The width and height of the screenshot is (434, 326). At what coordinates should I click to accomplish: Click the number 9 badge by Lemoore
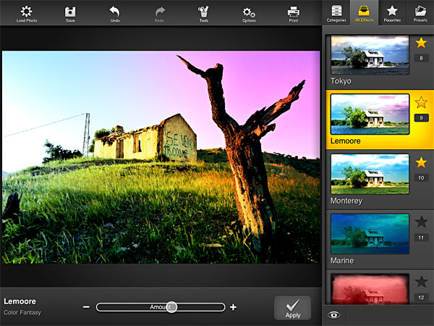421,118
